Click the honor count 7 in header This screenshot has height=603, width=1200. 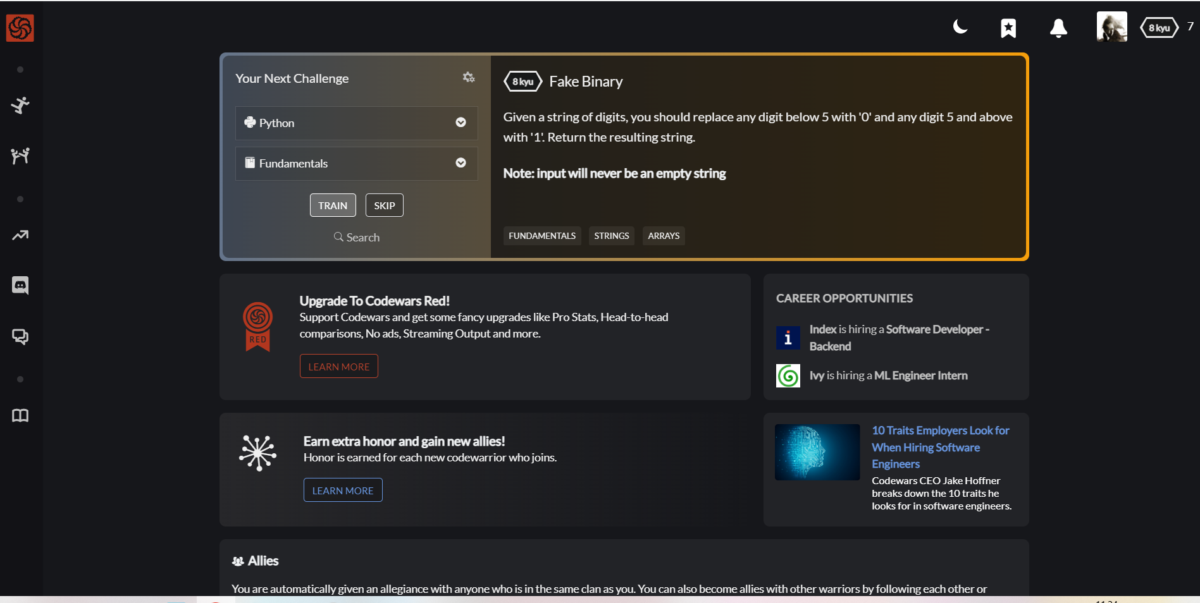click(1190, 27)
